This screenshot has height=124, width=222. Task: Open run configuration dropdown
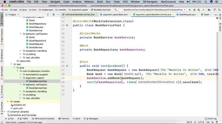tap(153, 10)
